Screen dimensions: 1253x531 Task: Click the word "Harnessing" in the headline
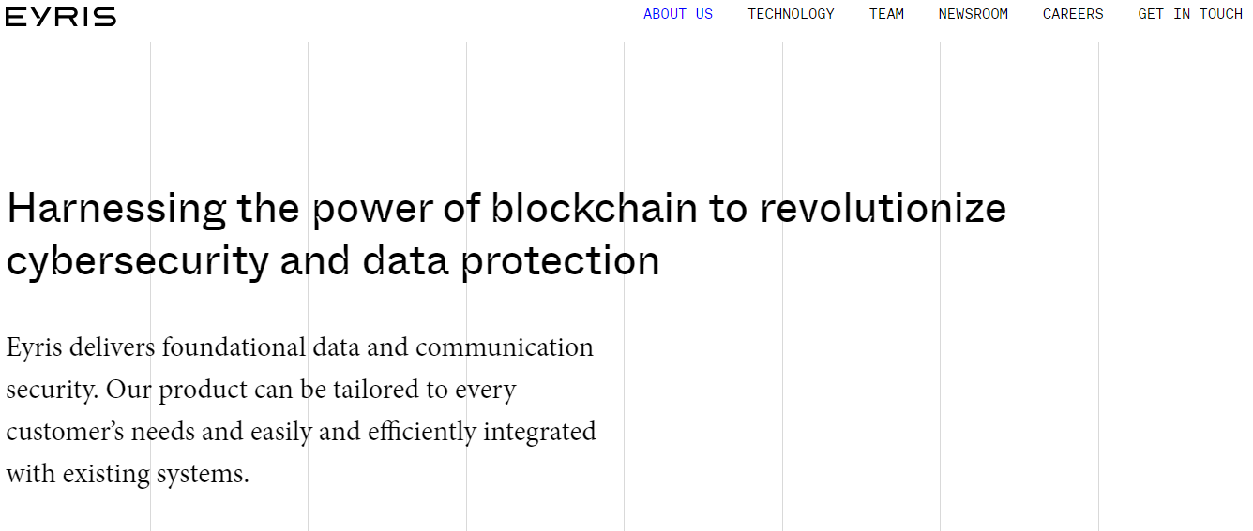pos(116,209)
